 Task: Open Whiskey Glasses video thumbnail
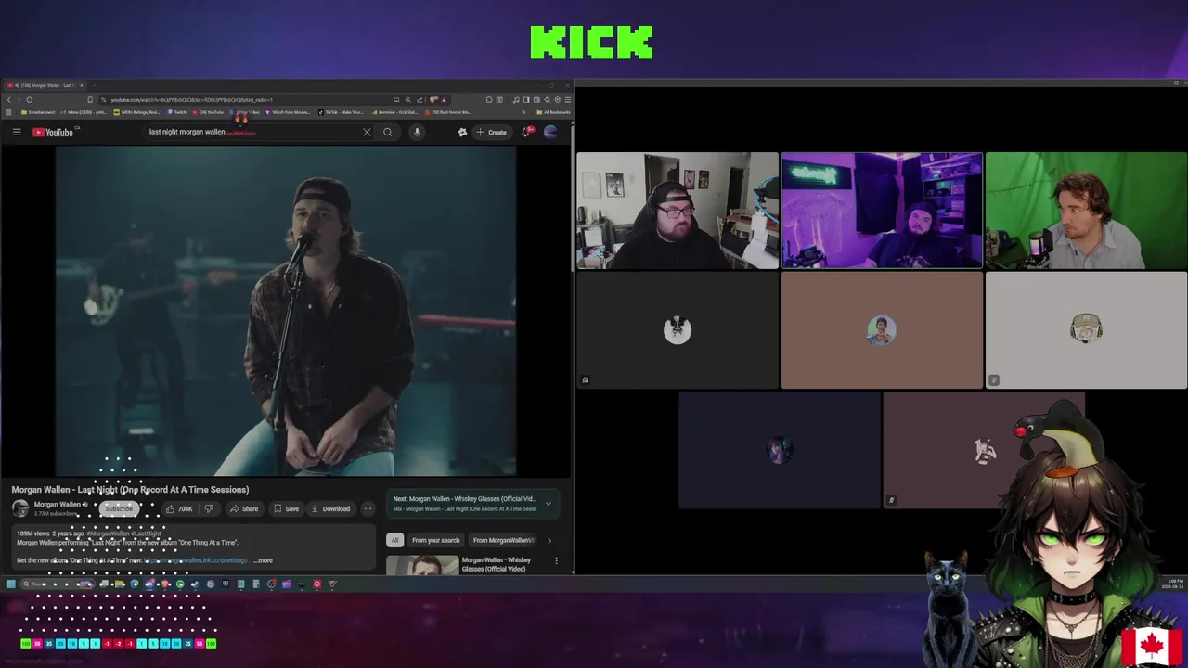tap(422, 564)
